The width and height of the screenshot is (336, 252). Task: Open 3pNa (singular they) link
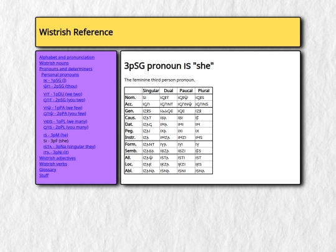tap(70, 147)
